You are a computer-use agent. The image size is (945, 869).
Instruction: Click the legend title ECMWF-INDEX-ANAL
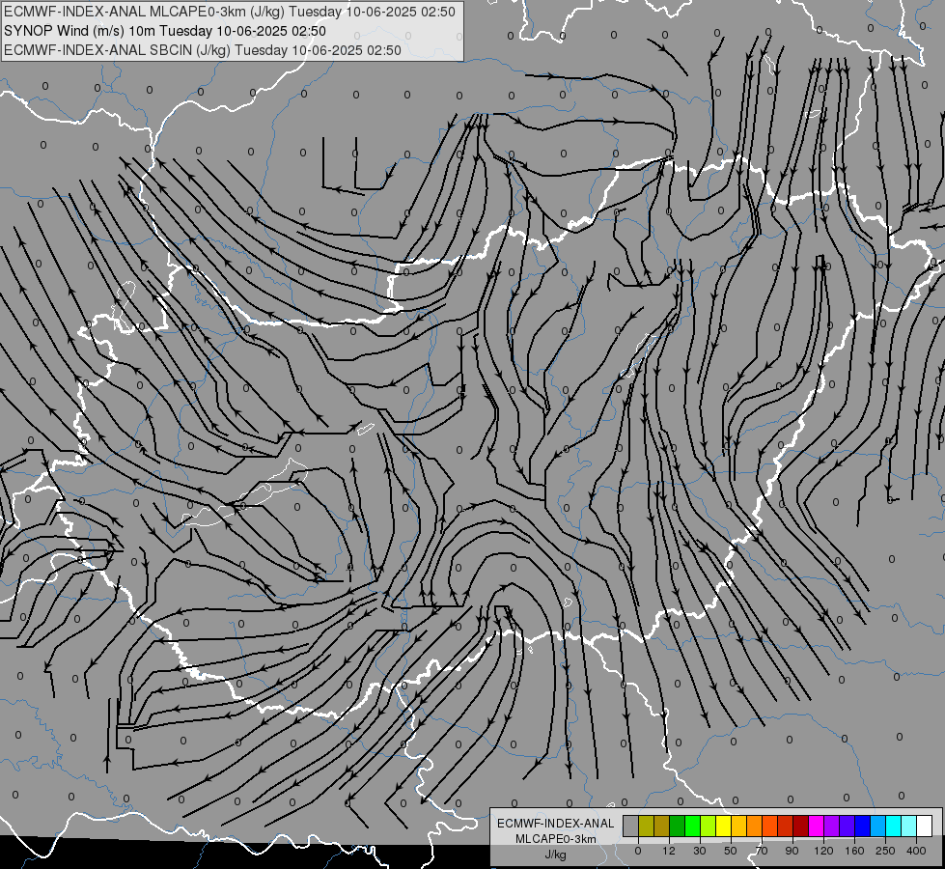(556, 824)
